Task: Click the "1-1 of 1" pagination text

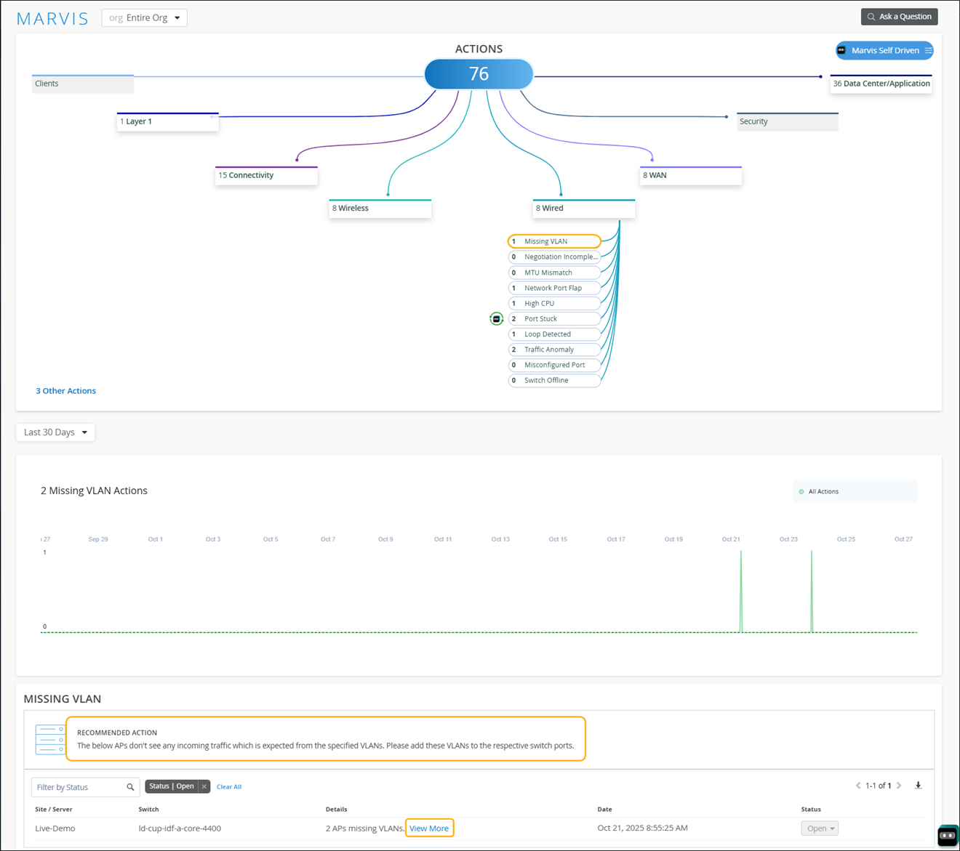Action: tap(879, 786)
